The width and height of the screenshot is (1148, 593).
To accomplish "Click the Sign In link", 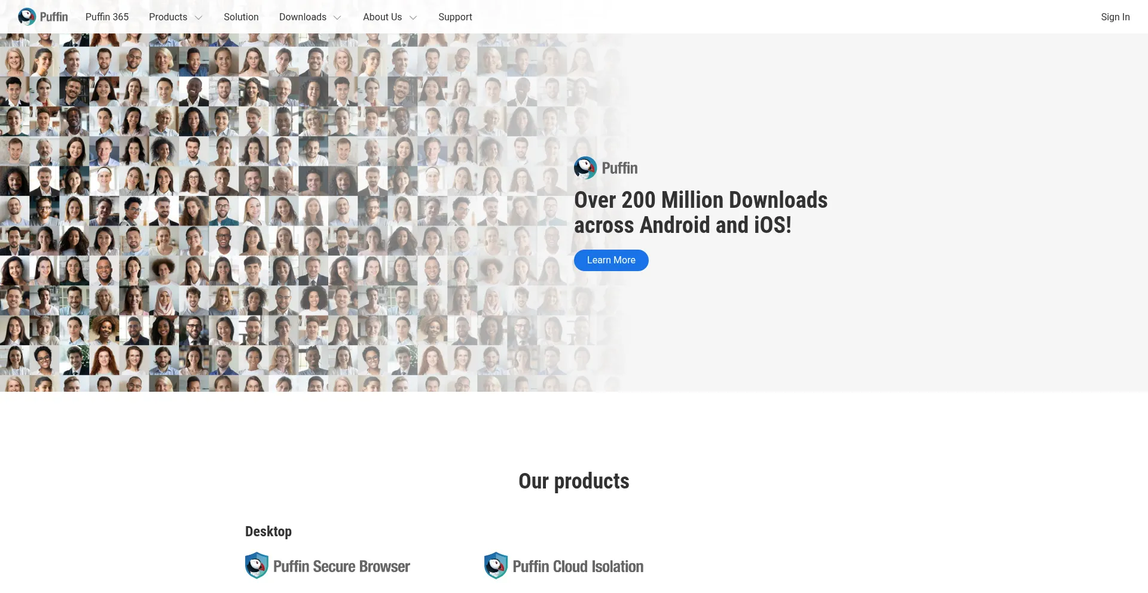I will (1115, 17).
